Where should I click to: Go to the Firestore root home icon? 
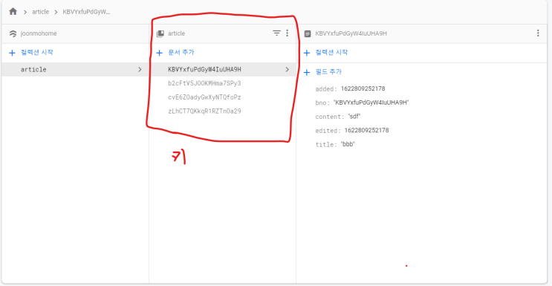point(13,11)
